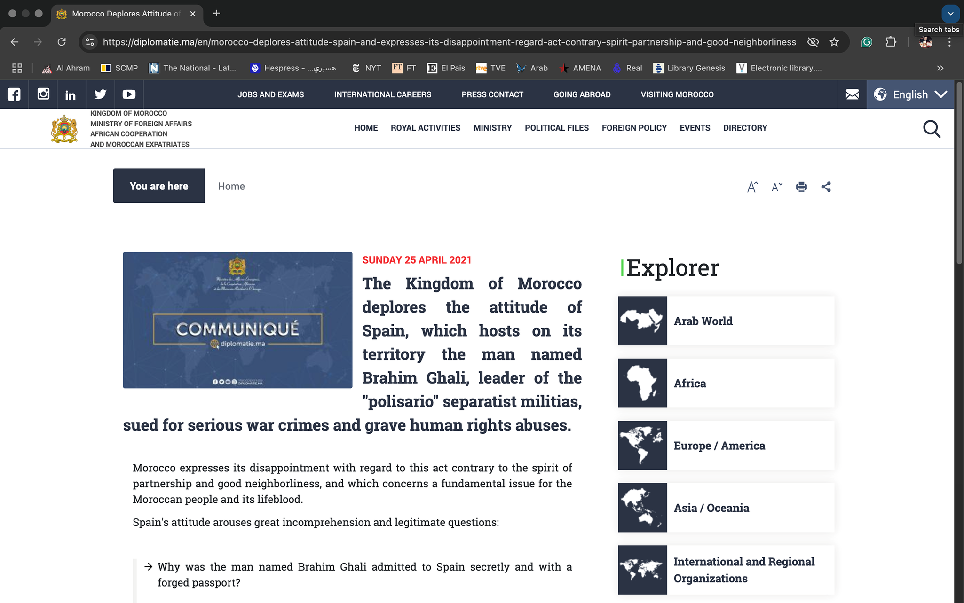Open the Grammarly extension icon
Image resolution: width=964 pixels, height=603 pixels.
[x=867, y=42]
